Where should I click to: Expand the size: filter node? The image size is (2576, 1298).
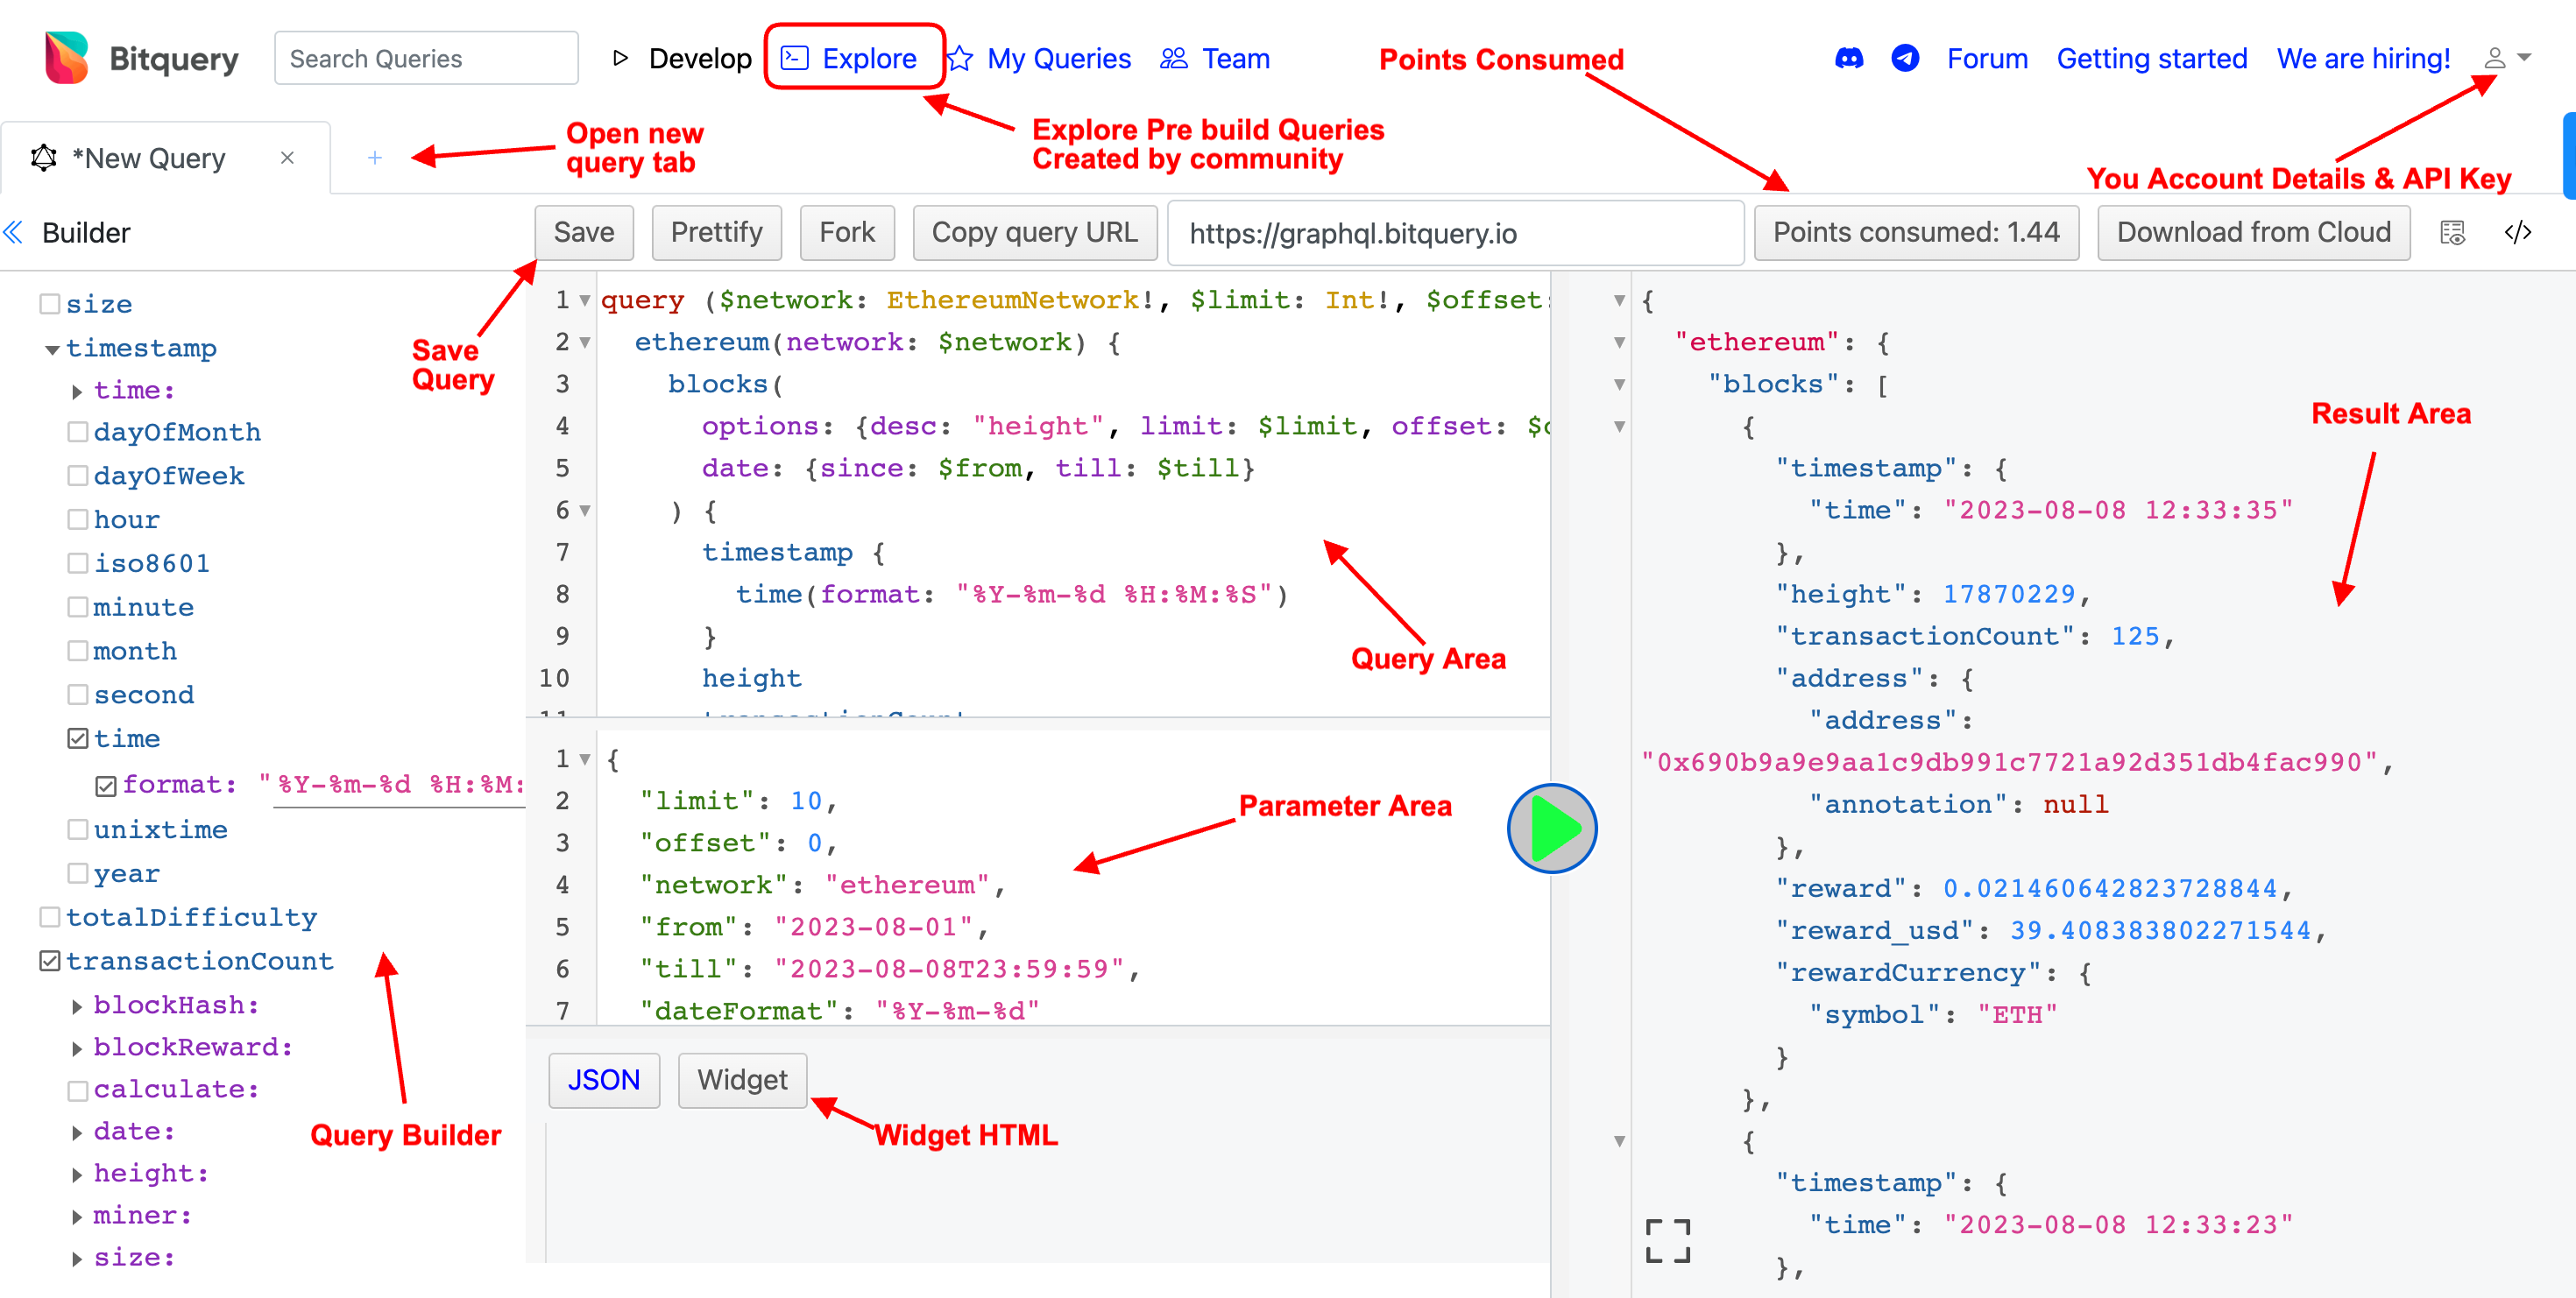[x=77, y=1258]
